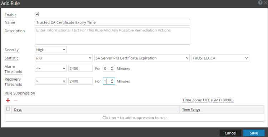268x137 pixels.
Task: Open the Severity dropdown set to High
Action: point(51,50)
